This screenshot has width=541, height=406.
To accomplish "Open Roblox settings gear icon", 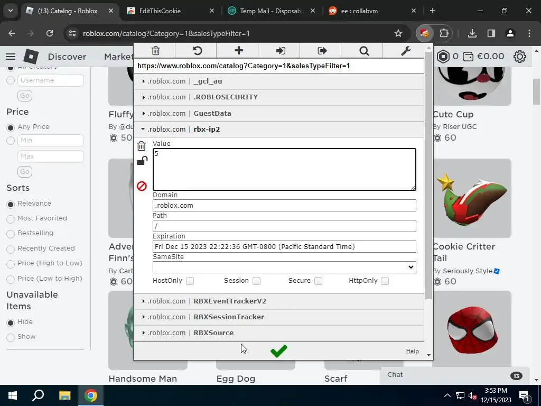I will click(x=520, y=56).
